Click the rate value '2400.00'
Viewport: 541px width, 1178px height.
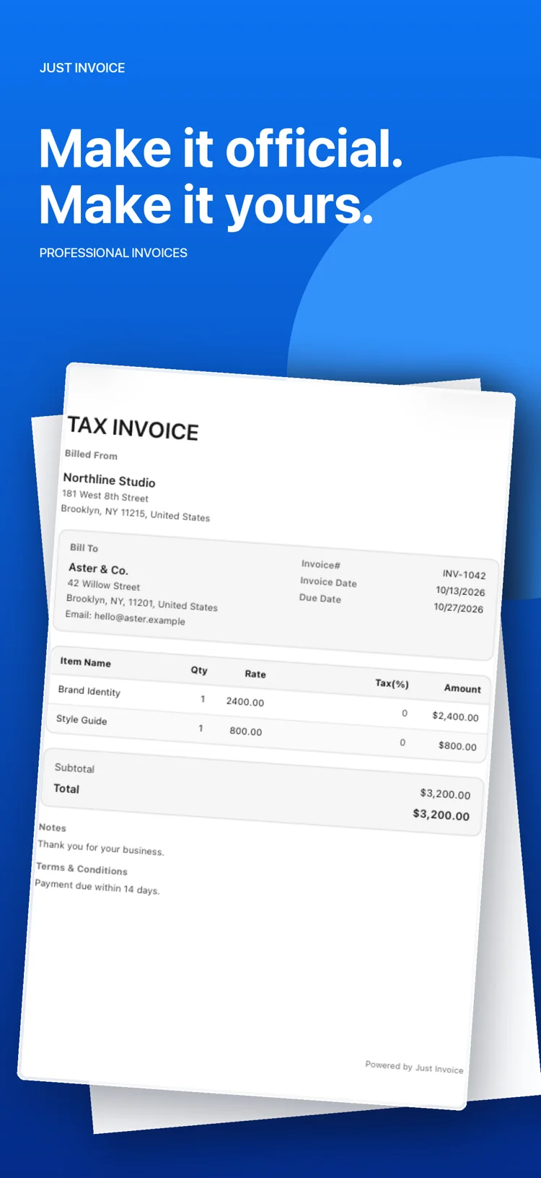click(245, 701)
